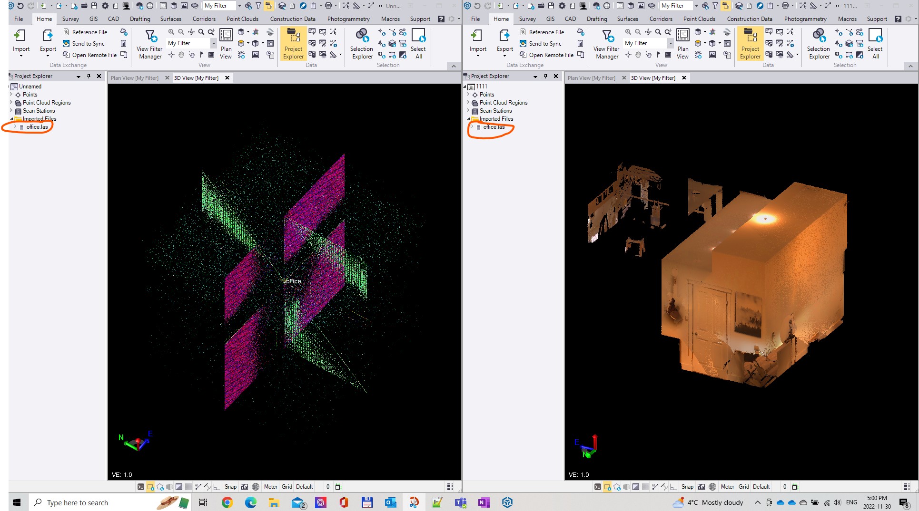Expand Point Cloud Regions in right Project Explorer
919x511 pixels.
click(x=468, y=103)
